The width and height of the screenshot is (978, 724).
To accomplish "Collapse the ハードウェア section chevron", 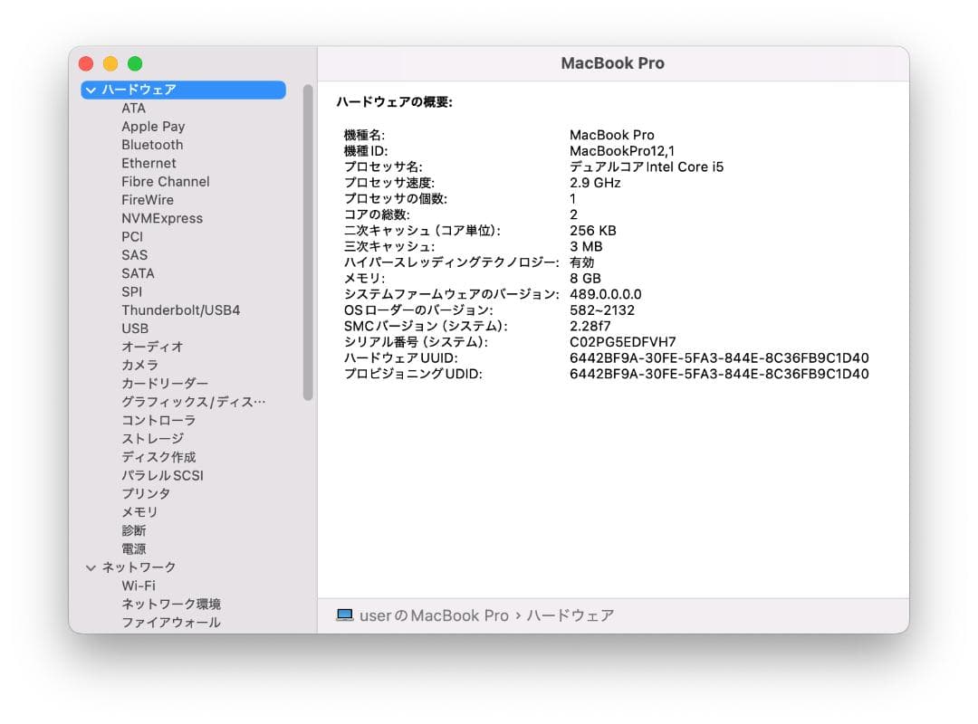I will click(91, 90).
